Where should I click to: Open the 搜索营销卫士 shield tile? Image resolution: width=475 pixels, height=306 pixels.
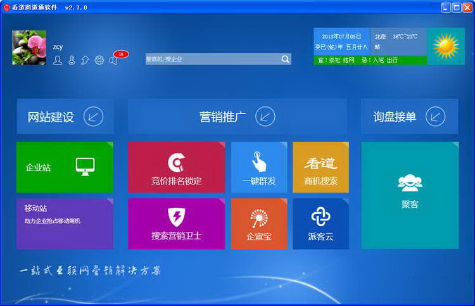coord(176,224)
